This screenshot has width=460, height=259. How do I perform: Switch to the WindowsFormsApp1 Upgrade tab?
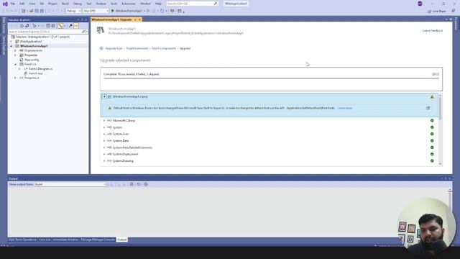click(x=111, y=19)
